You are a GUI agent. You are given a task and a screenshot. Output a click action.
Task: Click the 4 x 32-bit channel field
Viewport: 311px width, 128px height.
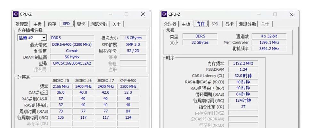point(269,36)
